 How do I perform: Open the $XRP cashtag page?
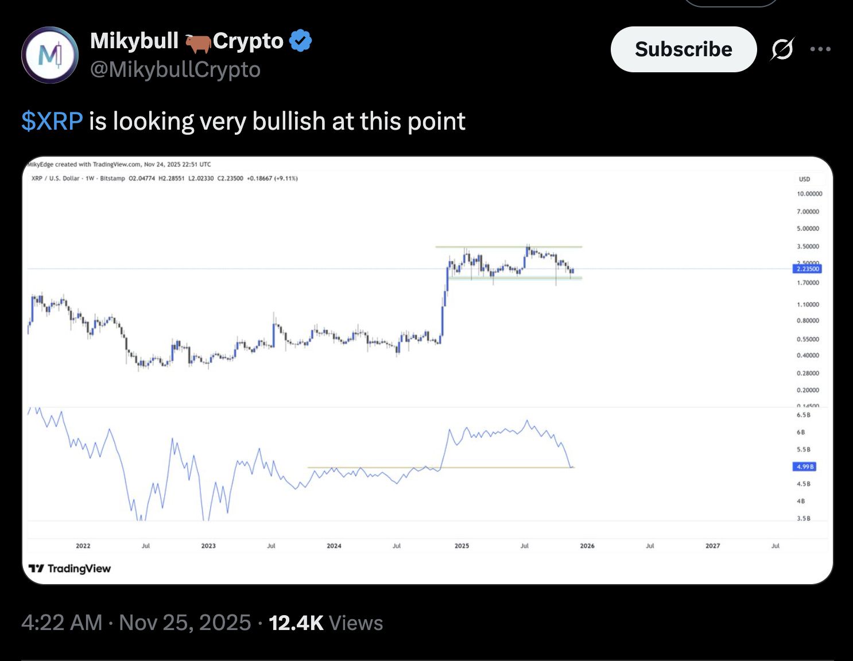(51, 121)
